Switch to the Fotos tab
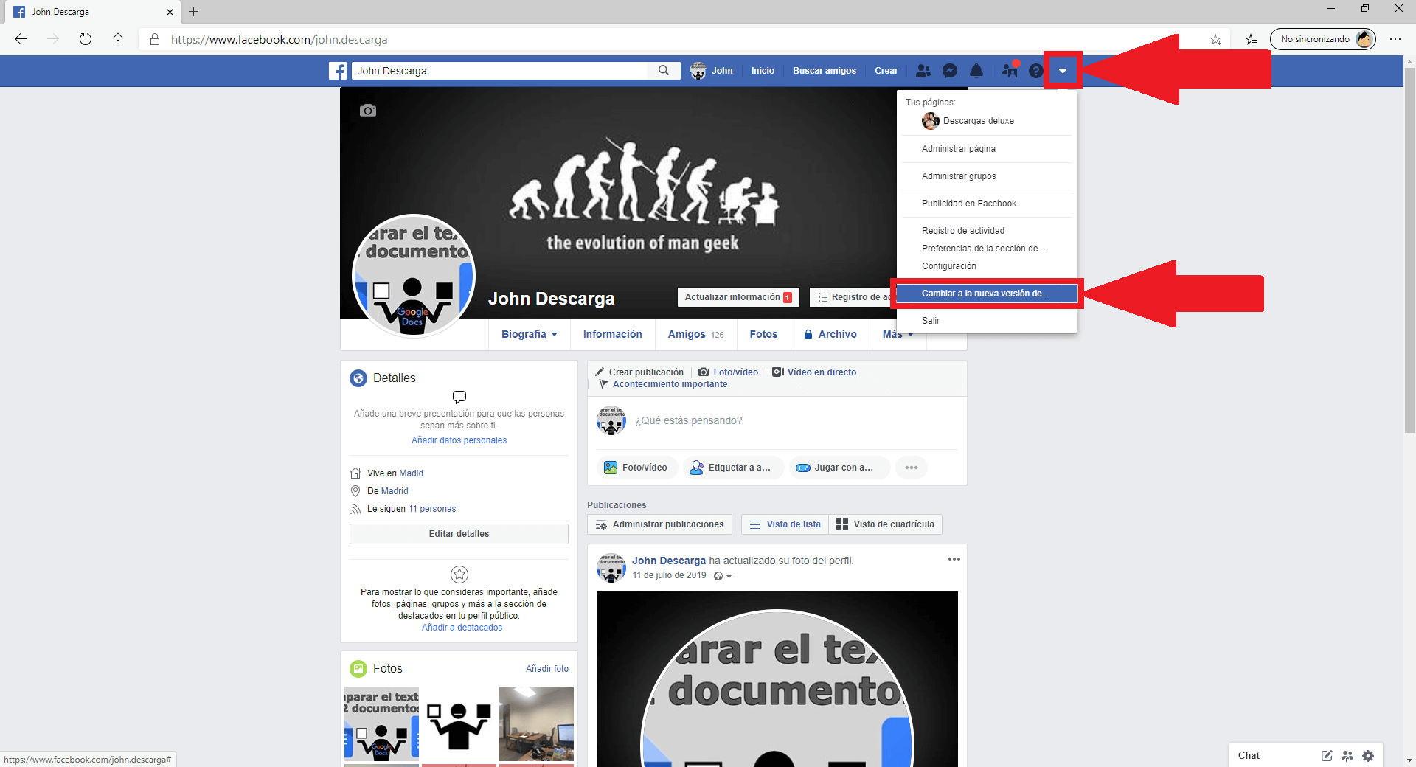Viewport: 1416px width, 767px height. point(763,334)
